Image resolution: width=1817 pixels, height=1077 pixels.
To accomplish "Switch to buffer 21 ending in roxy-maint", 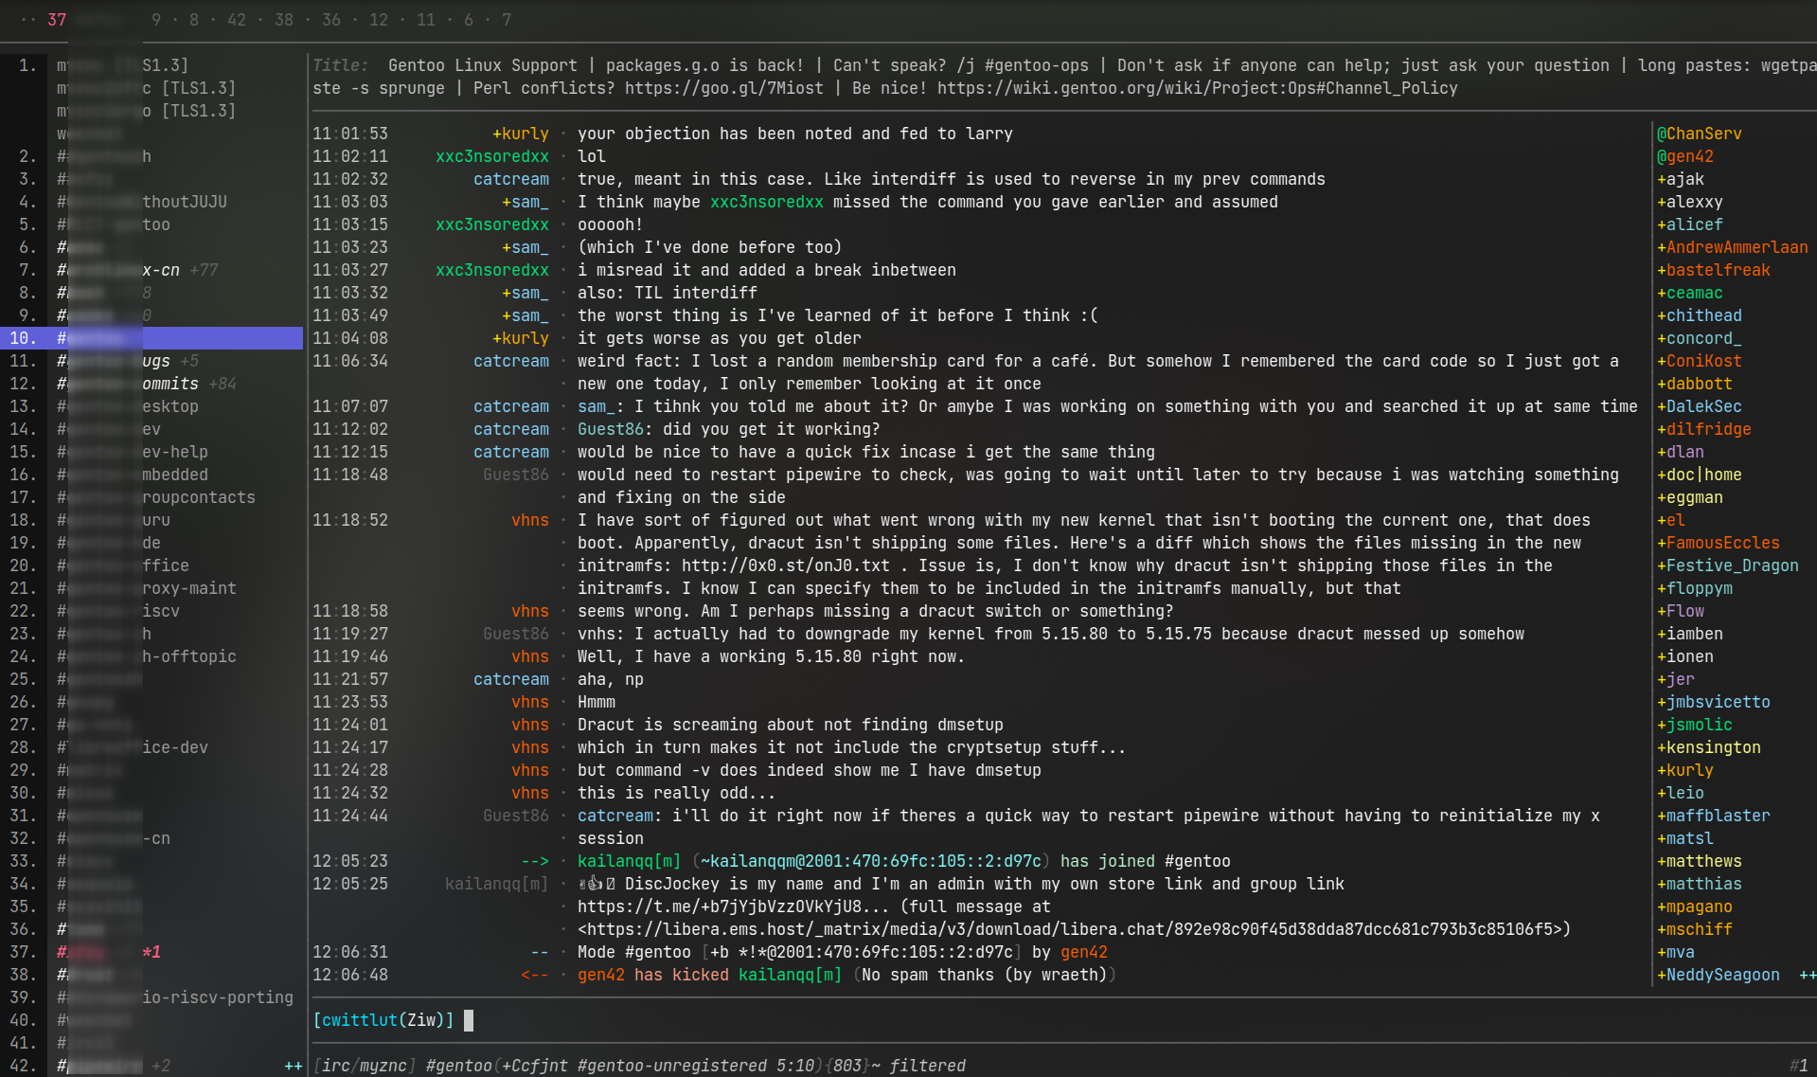I will pyautogui.click(x=151, y=588).
